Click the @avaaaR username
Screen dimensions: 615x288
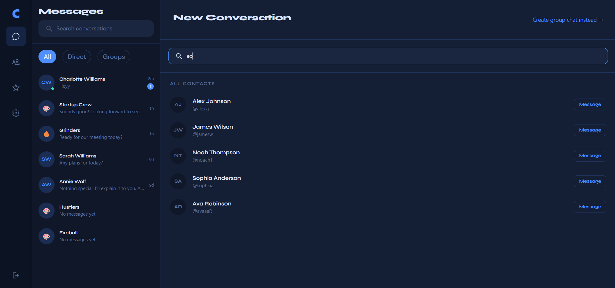click(x=202, y=211)
